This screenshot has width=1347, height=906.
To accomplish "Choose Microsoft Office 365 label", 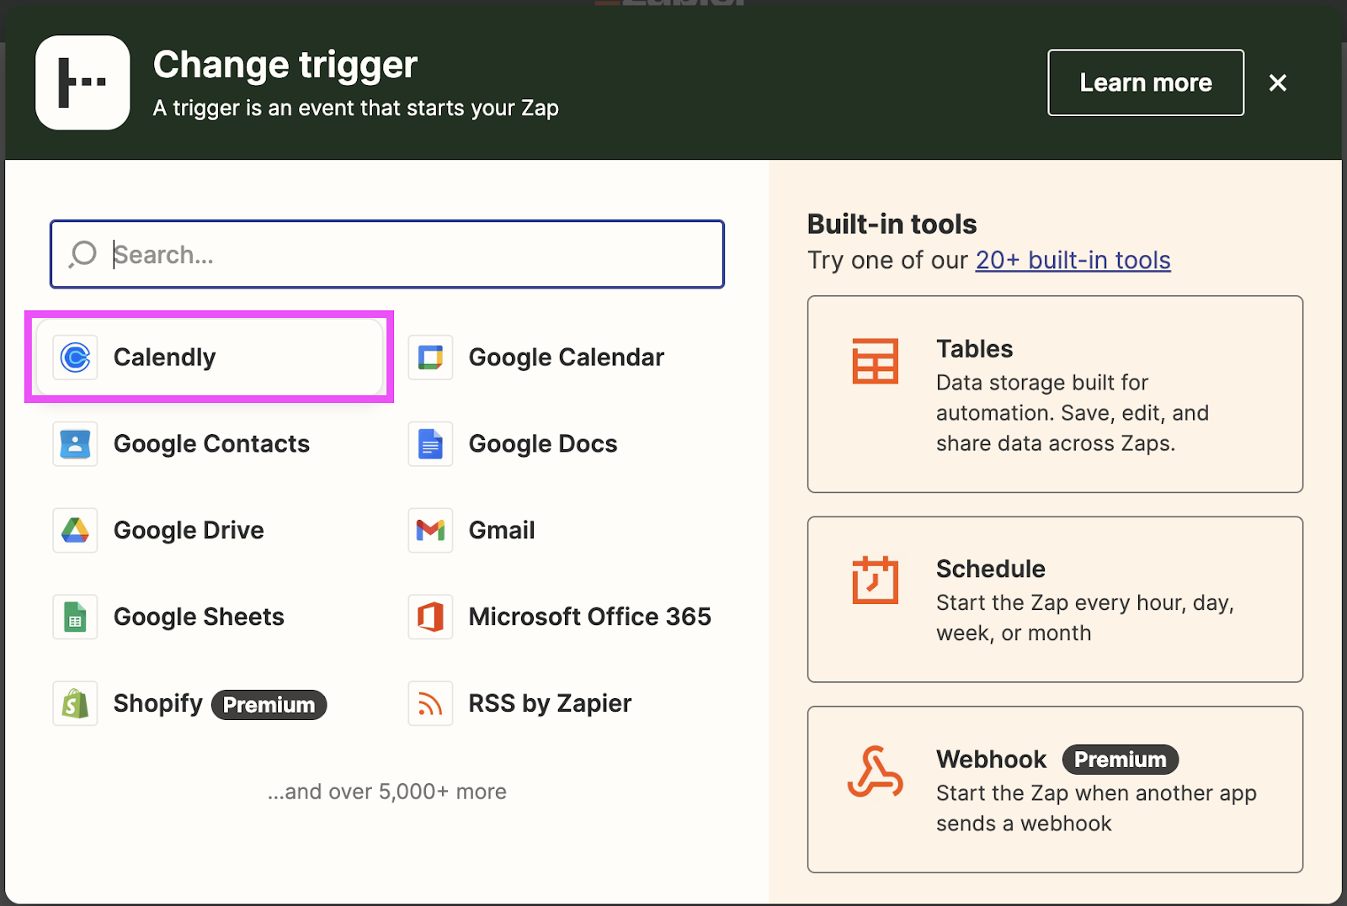I will (x=589, y=617).
